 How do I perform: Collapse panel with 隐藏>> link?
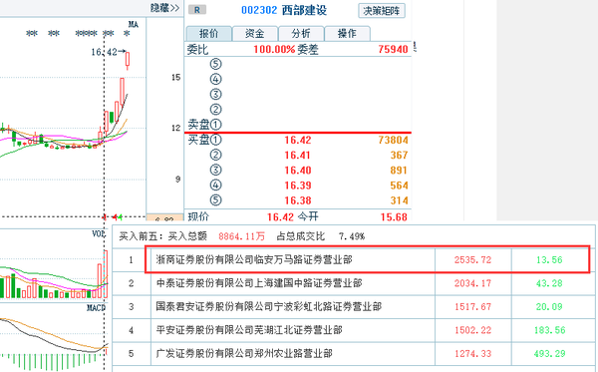pyautogui.click(x=164, y=8)
